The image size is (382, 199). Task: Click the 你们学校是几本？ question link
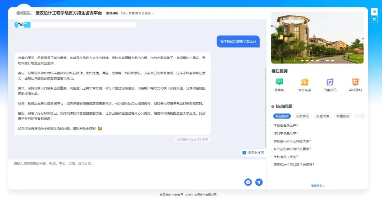[285, 133]
